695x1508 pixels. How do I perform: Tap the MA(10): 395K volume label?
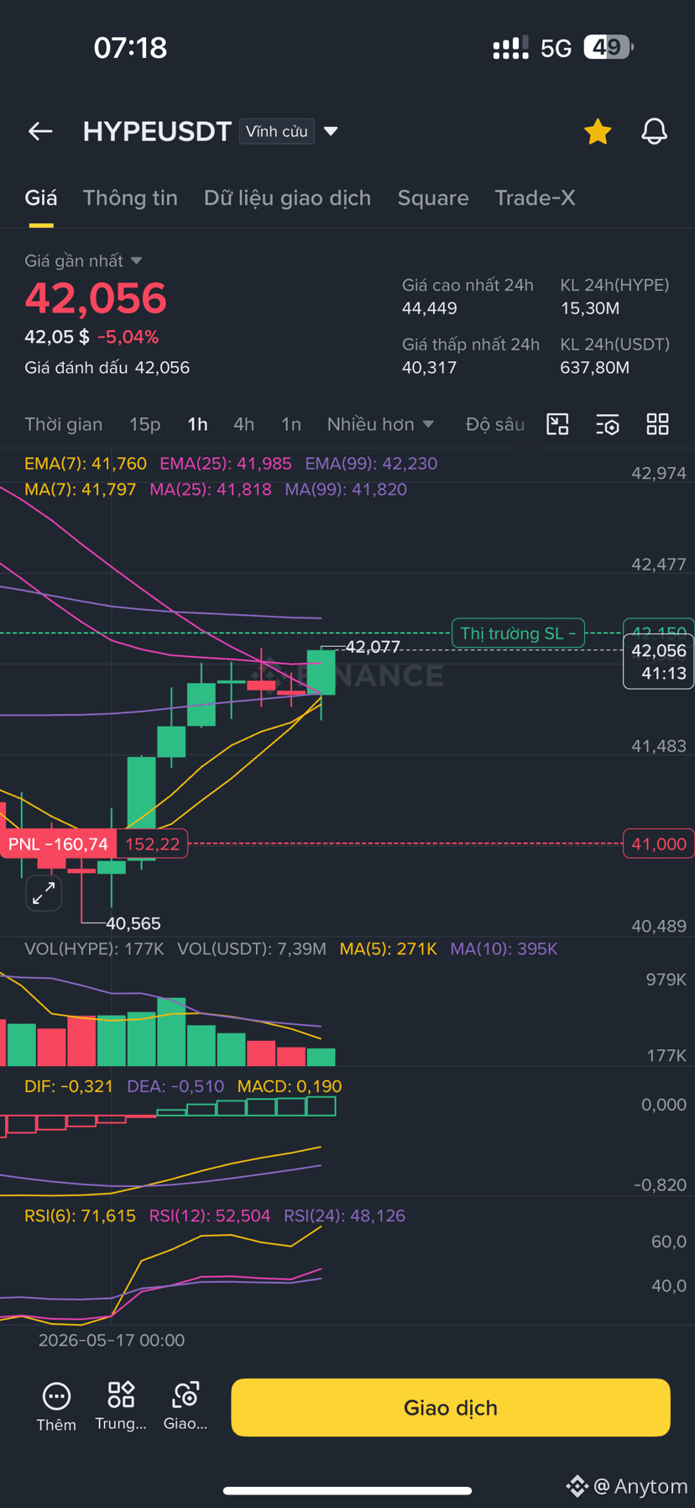tap(504, 949)
